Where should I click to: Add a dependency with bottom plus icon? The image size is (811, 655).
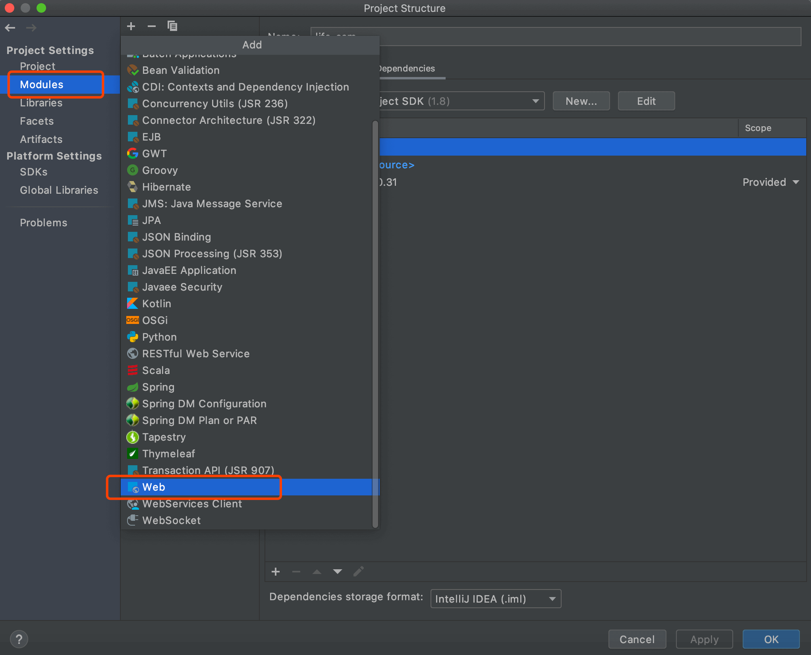(x=276, y=572)
